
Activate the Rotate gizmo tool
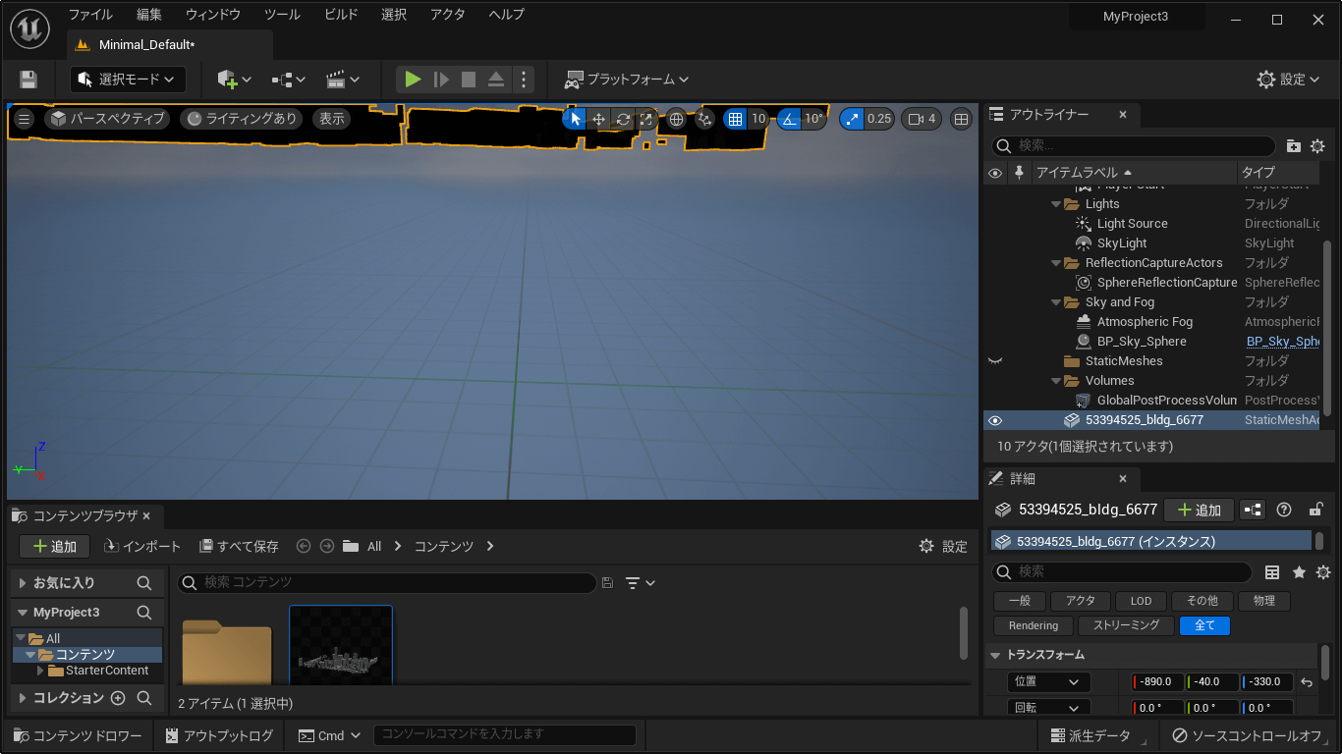(623, 119)
